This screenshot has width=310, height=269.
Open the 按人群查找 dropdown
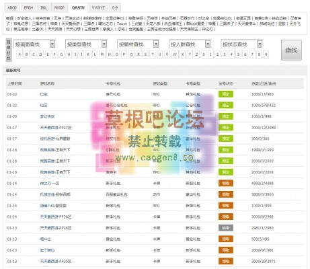point(190,44)
